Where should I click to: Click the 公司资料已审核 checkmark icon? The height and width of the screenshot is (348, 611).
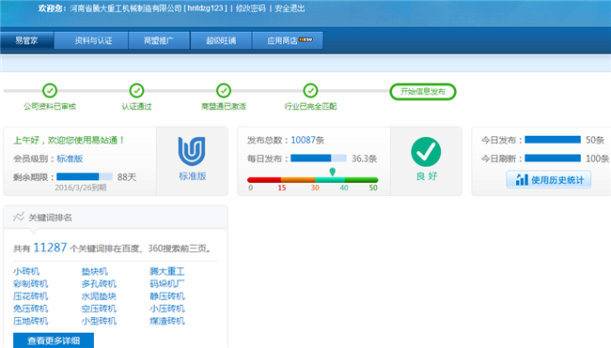[x=50, y=91]
